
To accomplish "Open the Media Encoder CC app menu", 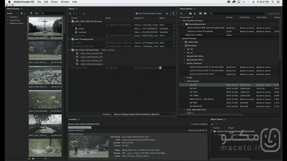I will [24, 2].
